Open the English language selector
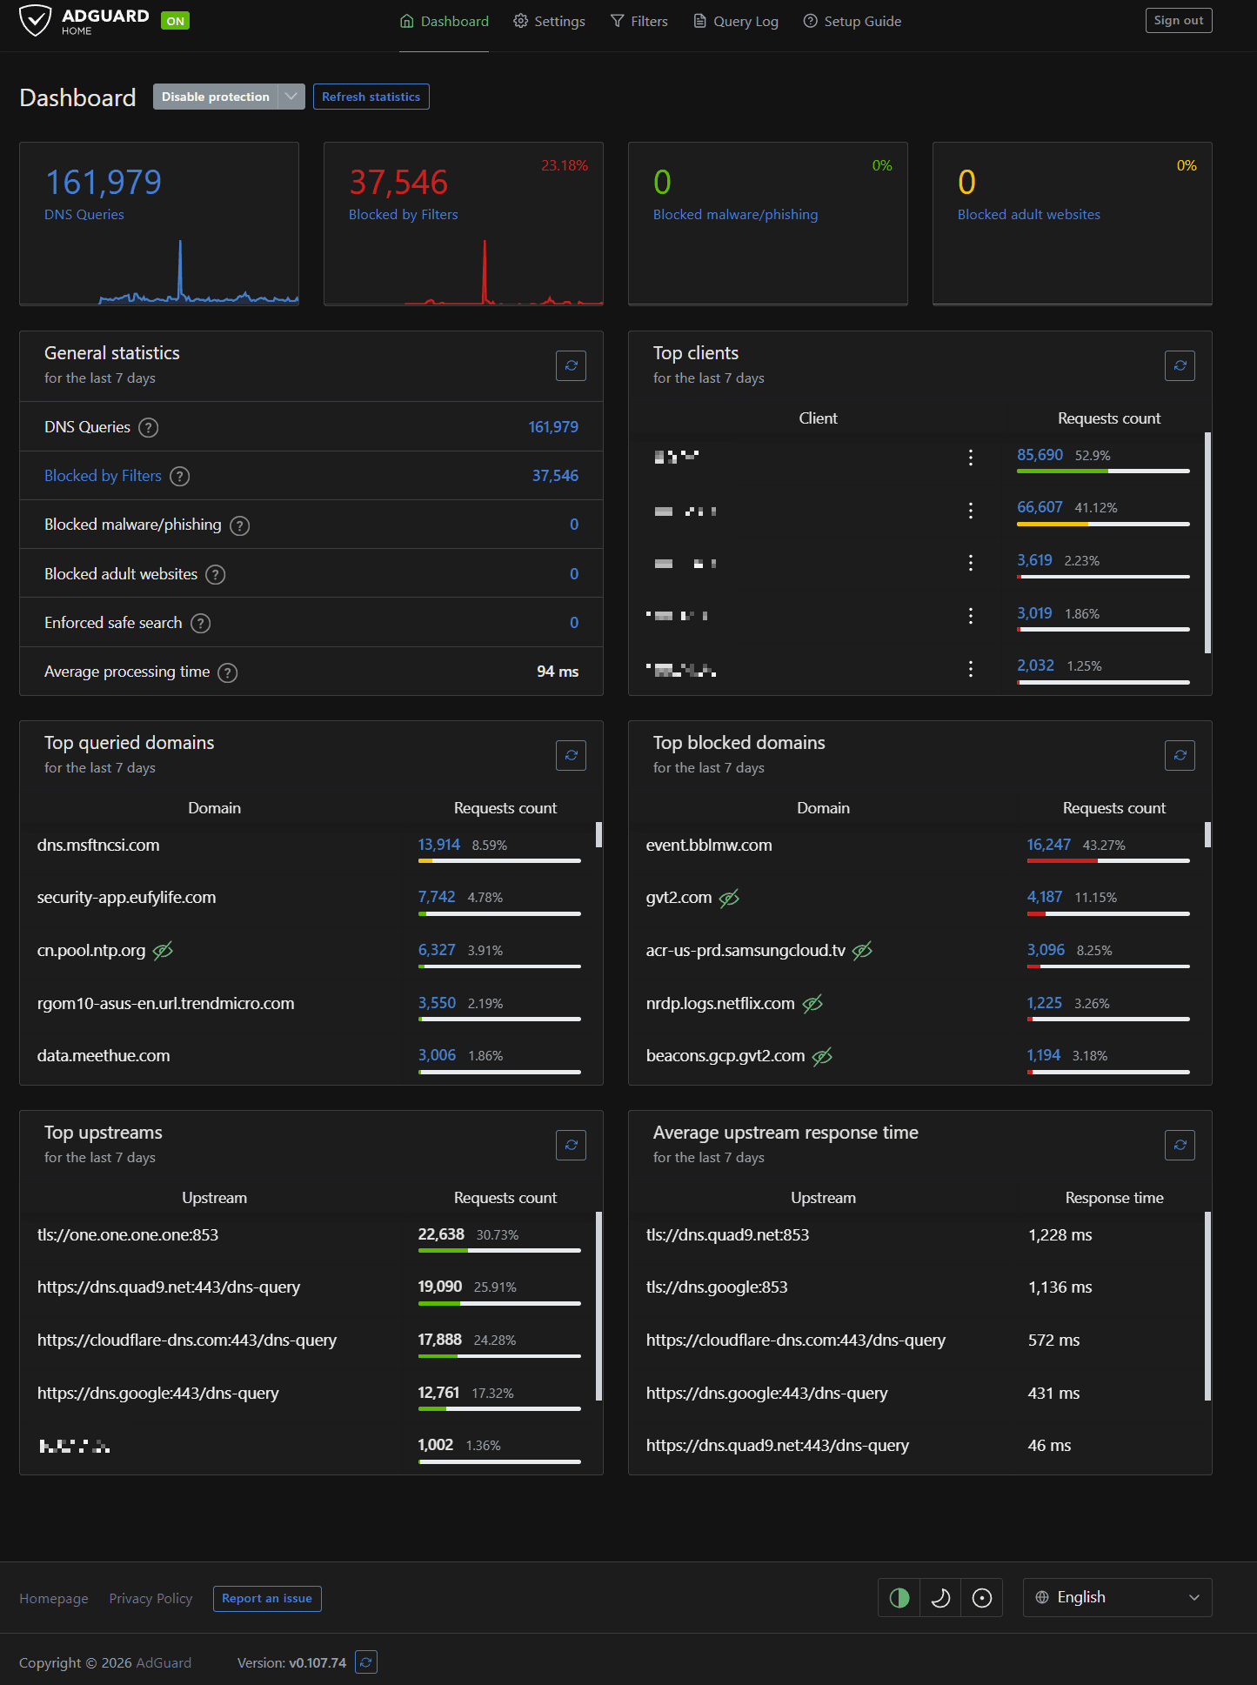1257x1685 pixels. pos(1117,1597)
